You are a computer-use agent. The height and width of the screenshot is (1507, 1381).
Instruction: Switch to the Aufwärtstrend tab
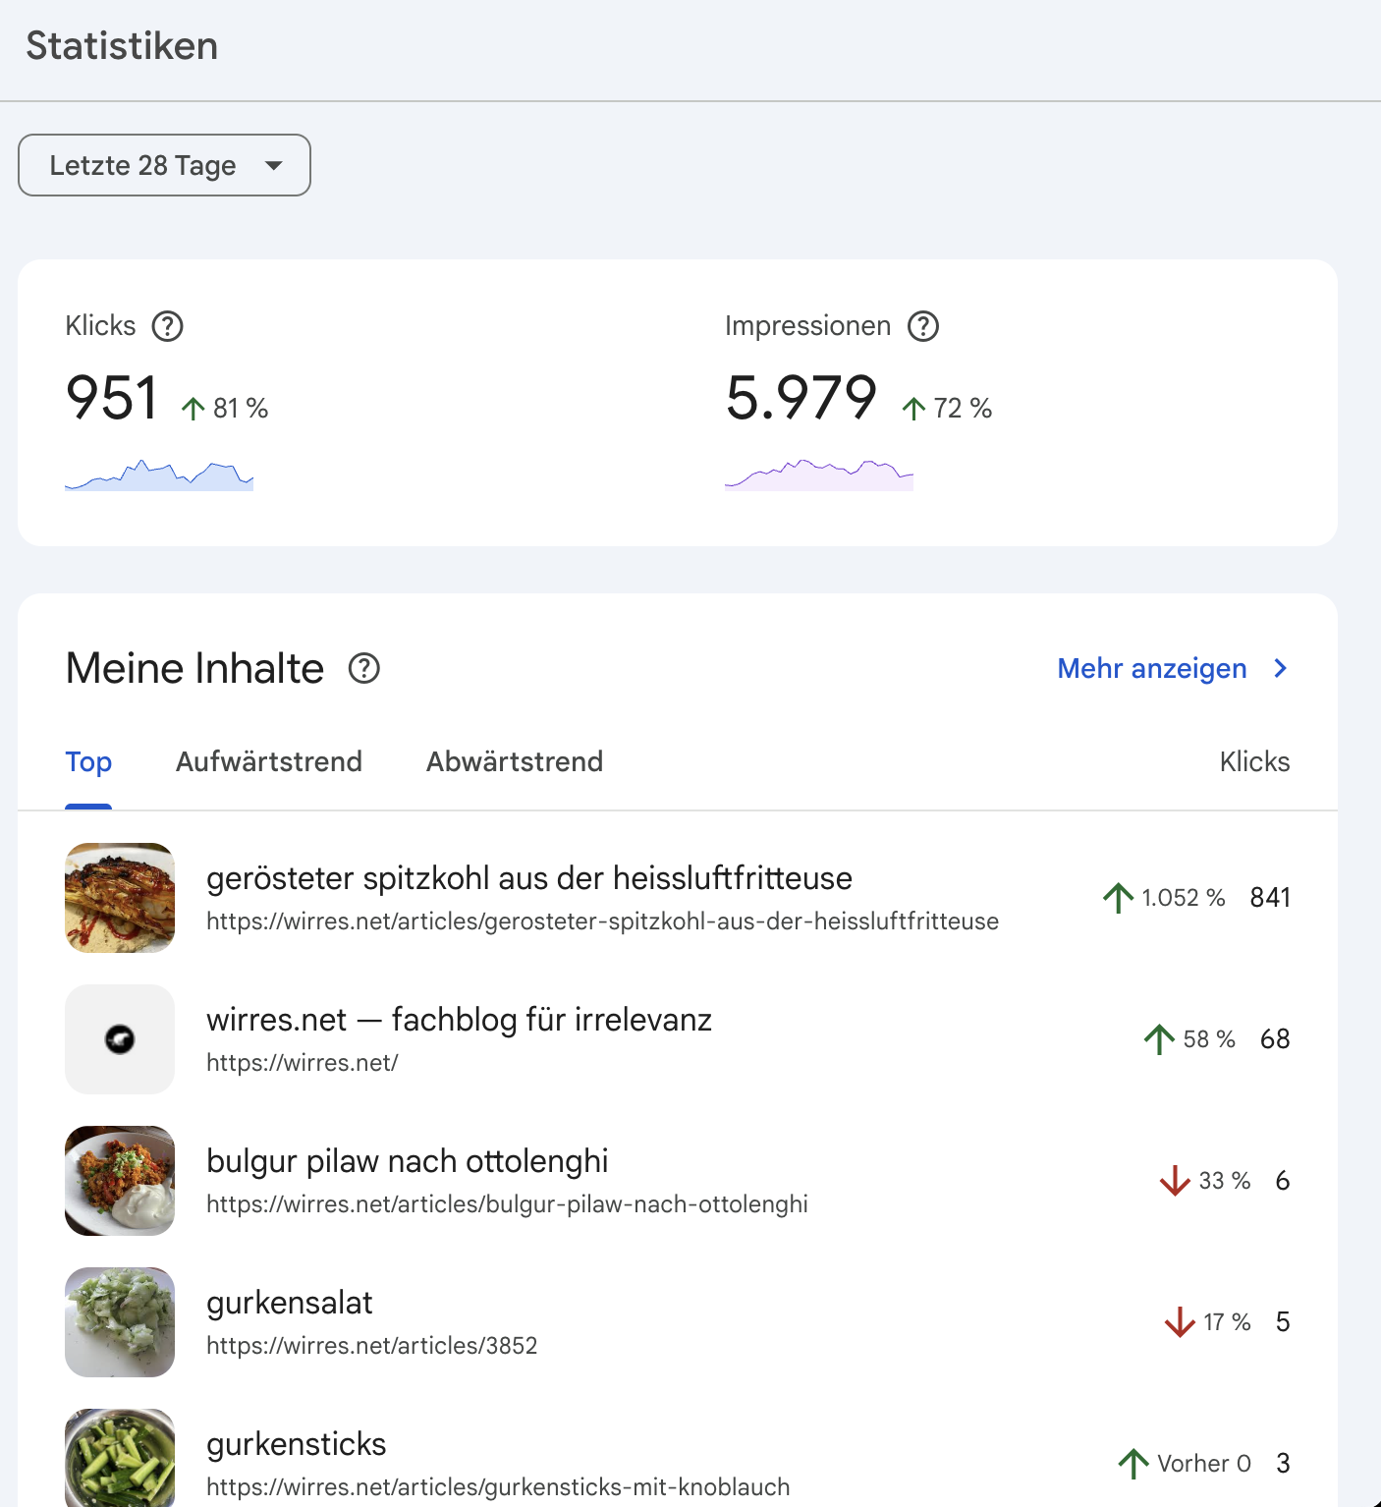268,762
